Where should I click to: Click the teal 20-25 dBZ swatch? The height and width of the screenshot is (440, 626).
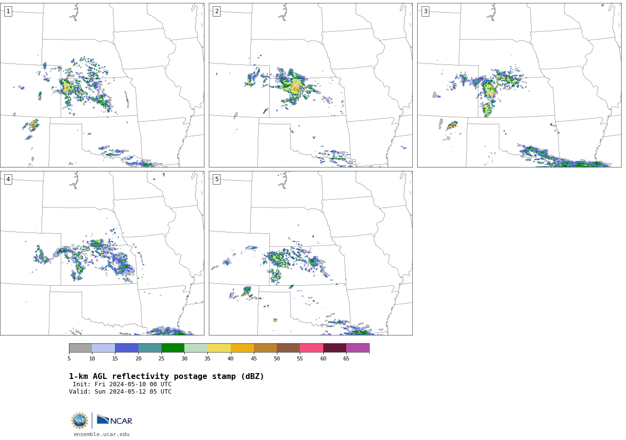pos(150,348)
